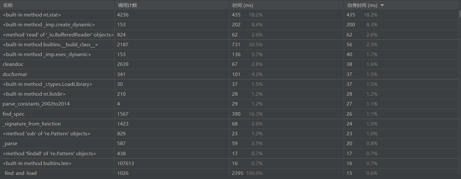Viewport: 461px width, 179px height.
Task: Select the builtins.__build_class__ row
Action: coord(50,45)
